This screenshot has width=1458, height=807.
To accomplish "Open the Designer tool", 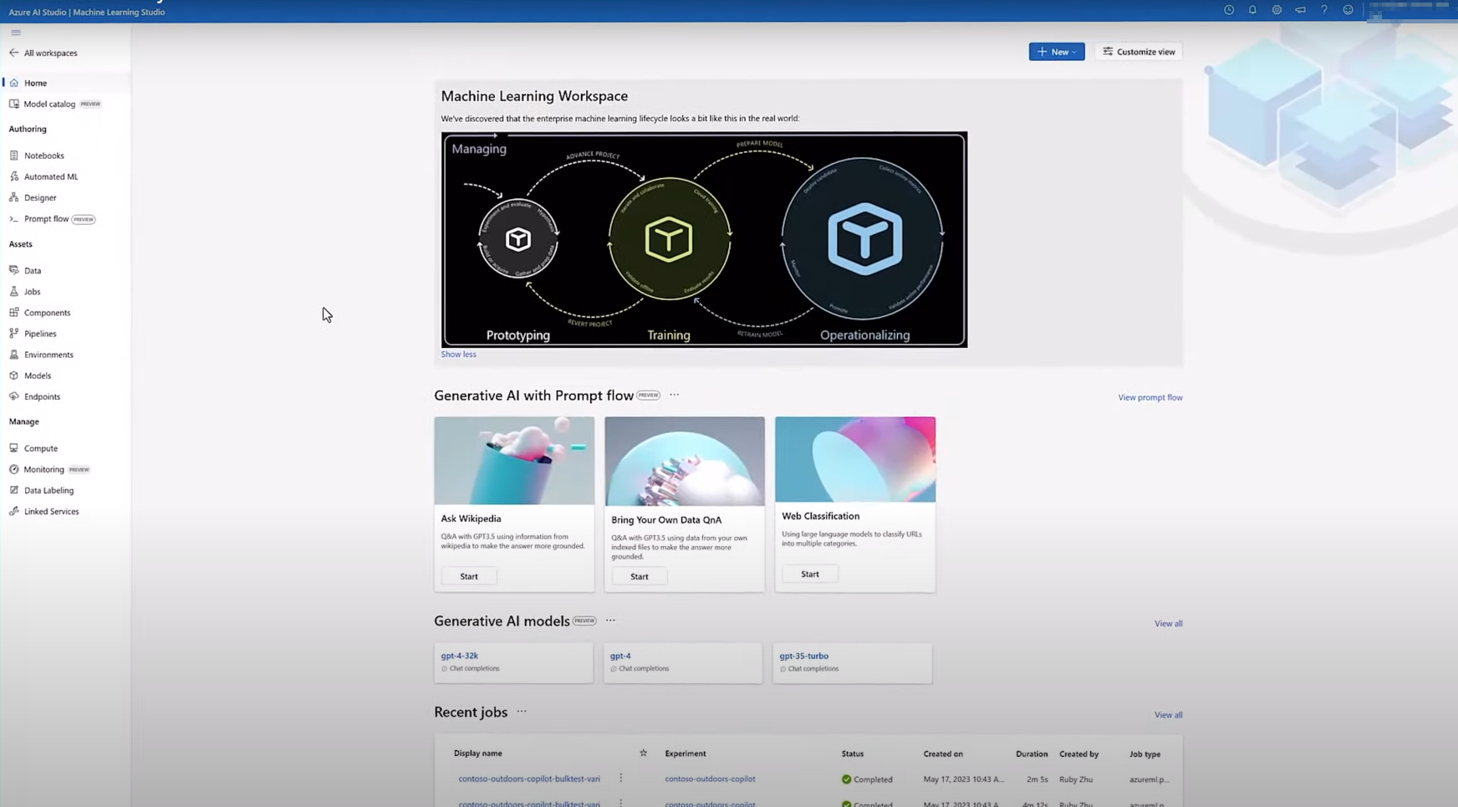I will (x=40, y=197).
